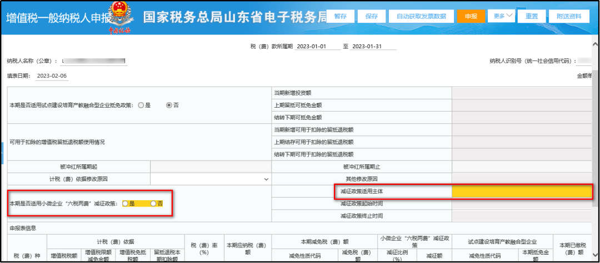Click 自动获取发票数据 button
Screen dimensions: 600x263
tap(421, 16)
